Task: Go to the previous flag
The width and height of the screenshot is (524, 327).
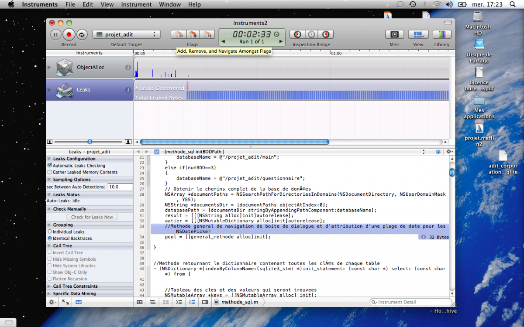Action: (x=178, y=34)
